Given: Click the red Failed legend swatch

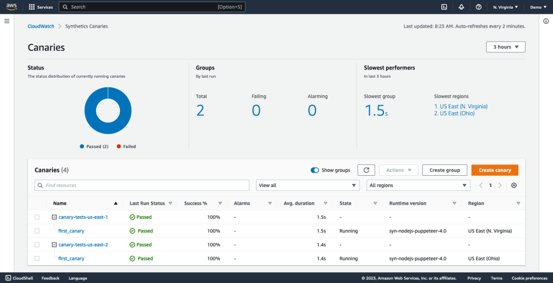Looking at the screenshot, I should click(119, 147).
